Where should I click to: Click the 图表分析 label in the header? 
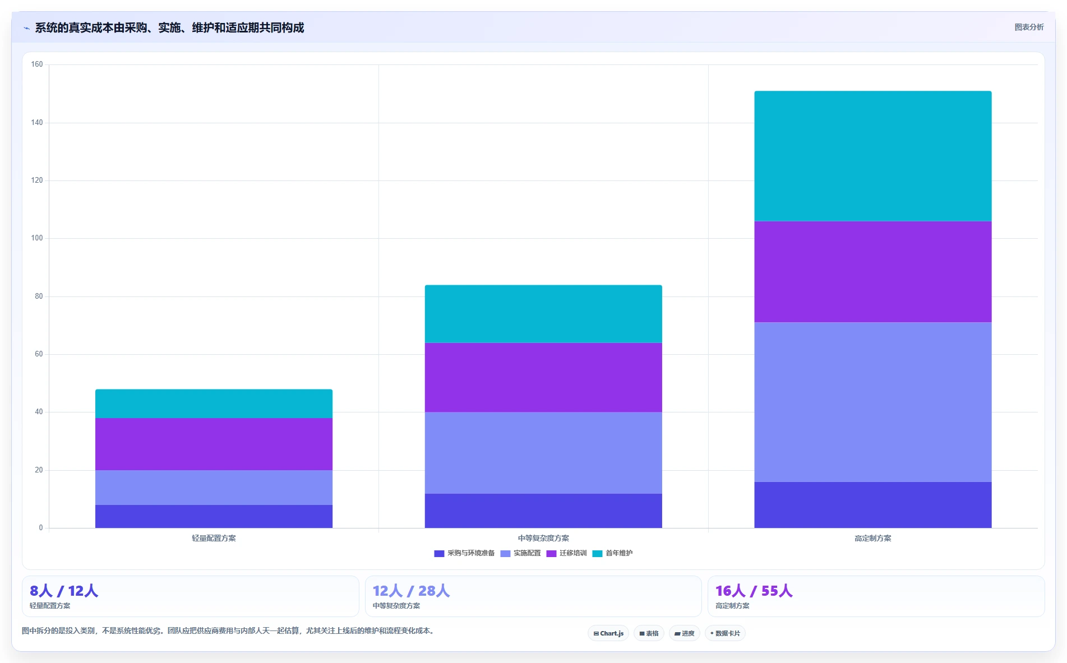pyautogui.click(x=1029, y=27)
